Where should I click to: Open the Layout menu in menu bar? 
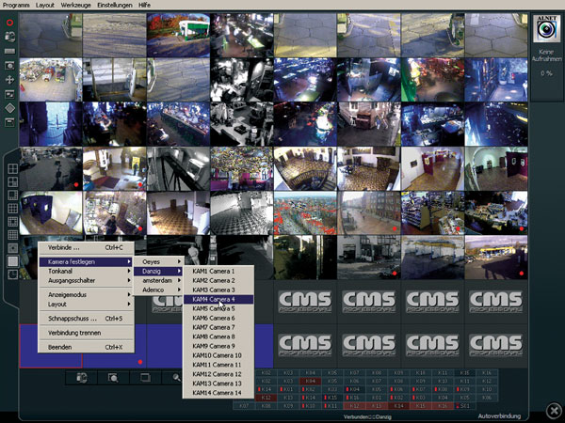click(45, 5)
